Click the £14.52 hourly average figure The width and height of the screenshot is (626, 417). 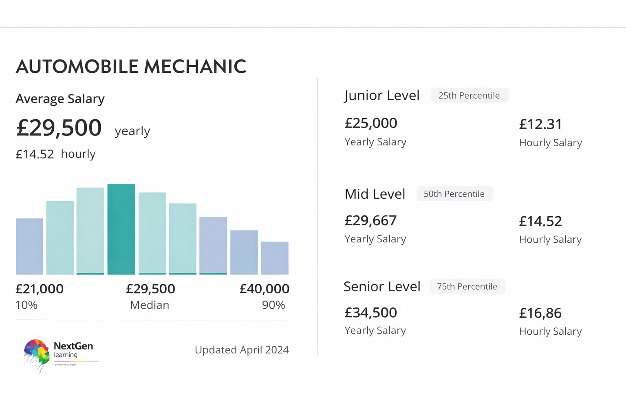pos(35,154)
